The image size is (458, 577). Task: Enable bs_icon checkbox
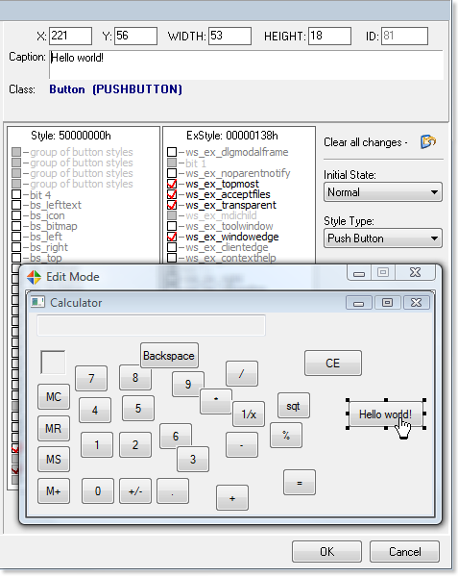click(x=16, y=215)
